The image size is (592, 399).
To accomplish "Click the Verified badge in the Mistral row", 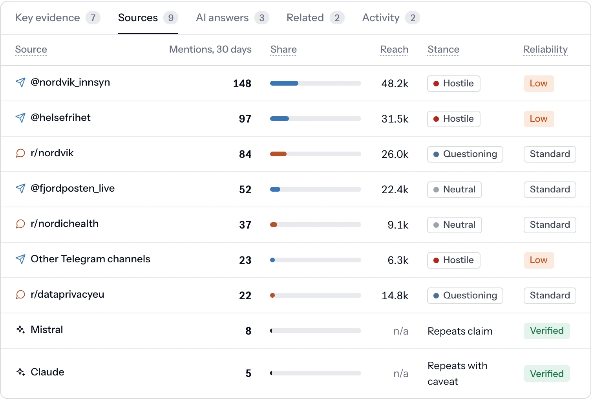I will tap(547, 331).
